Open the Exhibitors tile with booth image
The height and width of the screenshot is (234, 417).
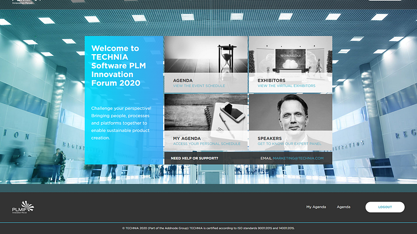(x=291, y=64)
